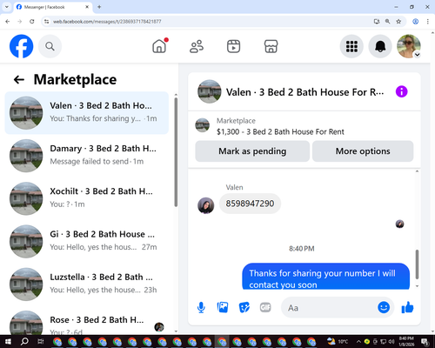This screenshot has width=435, height=348.
Task: Open the Facebook search magnifier
Action: coord(50,46)
